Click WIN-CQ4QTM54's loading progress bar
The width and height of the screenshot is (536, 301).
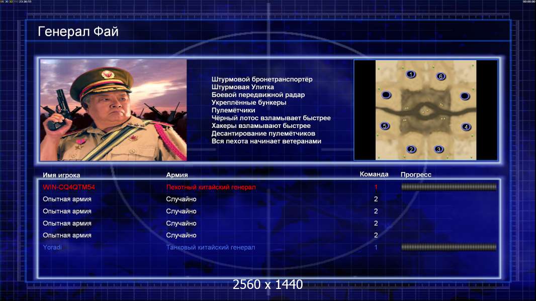click(x=449, y=187)
